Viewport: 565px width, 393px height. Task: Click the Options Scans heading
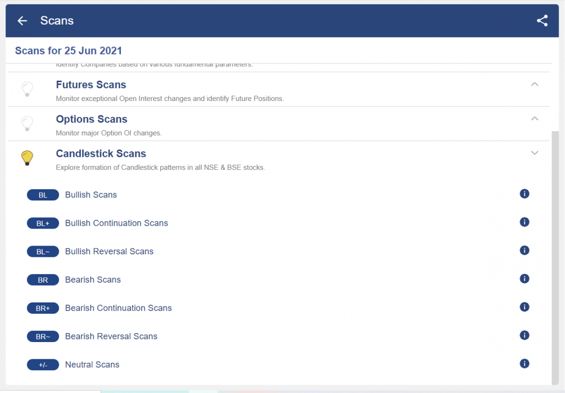coord(92,119)
